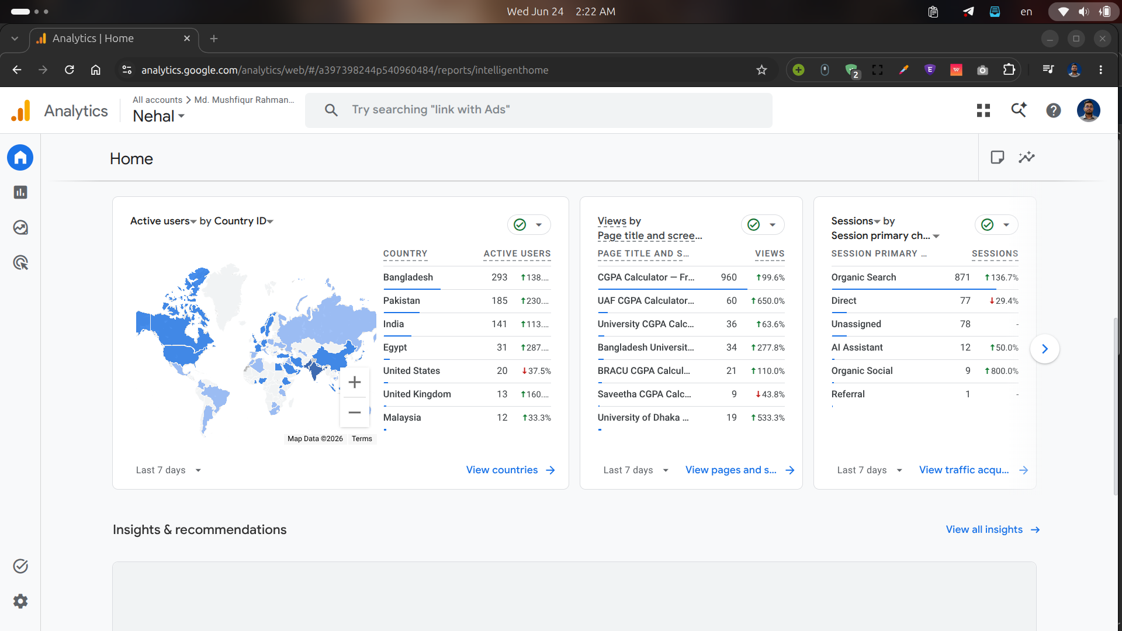This screenshot has height=631, width=1122.
Task: Open Advertising in the left sidebar
Action: [20, 262]
